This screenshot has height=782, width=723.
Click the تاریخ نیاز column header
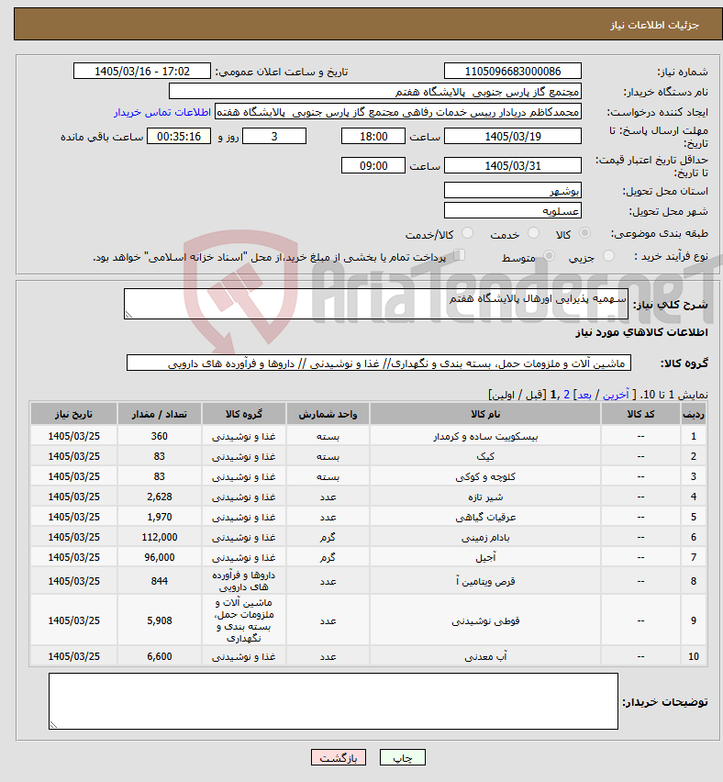[73, 414]
